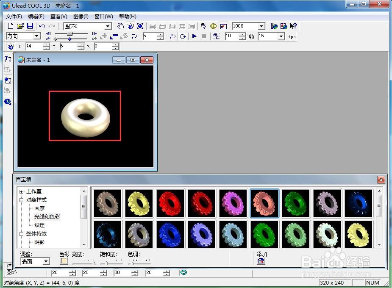Expand the 工作室 tree node

coord(22,191)
